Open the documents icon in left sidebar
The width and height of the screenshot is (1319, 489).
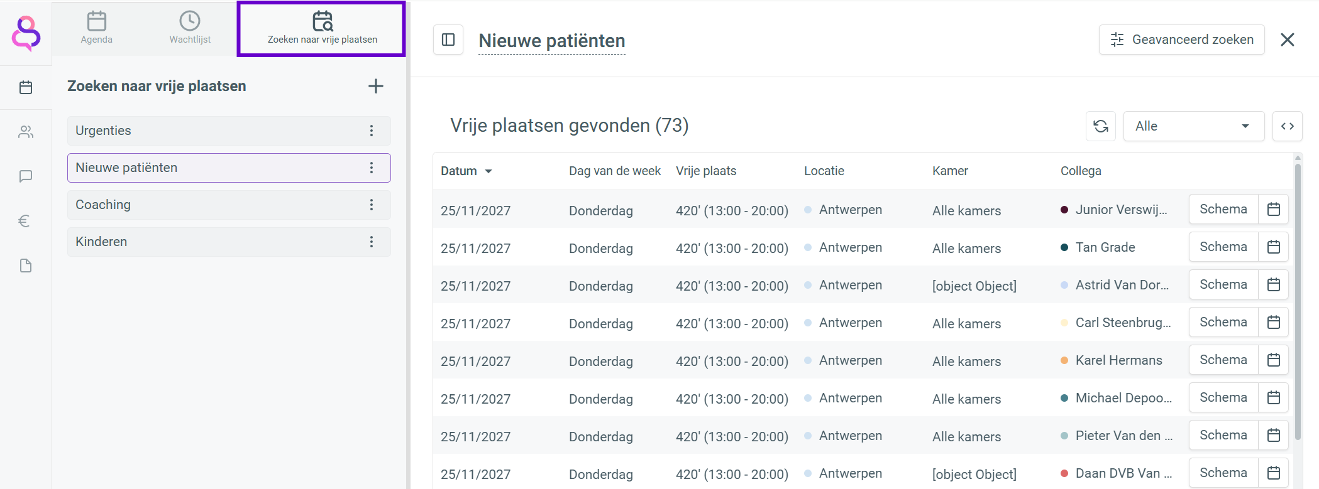(x=26, y=266)
